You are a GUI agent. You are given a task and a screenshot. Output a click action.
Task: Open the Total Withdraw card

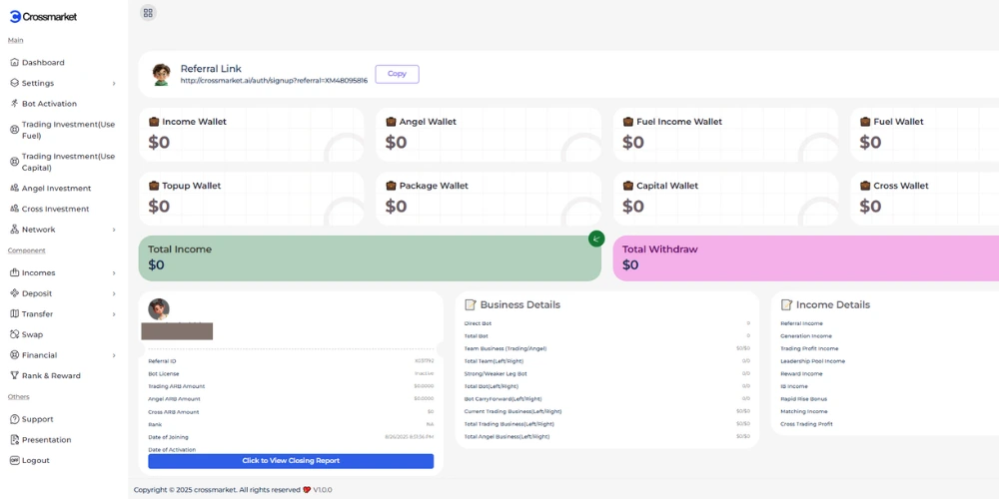pyautogui.click(x=806, y=257)
